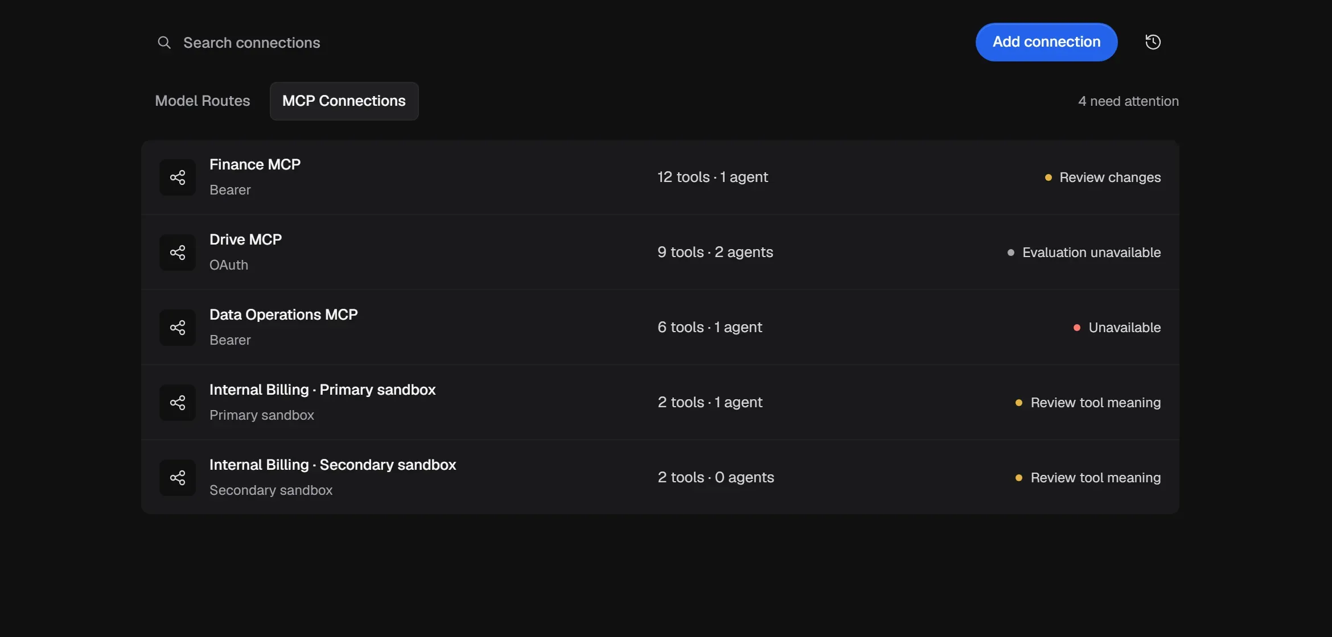Open Internal Billing · Secondary sandbox
Screen dimensions: 1332x637
[660, 478]
